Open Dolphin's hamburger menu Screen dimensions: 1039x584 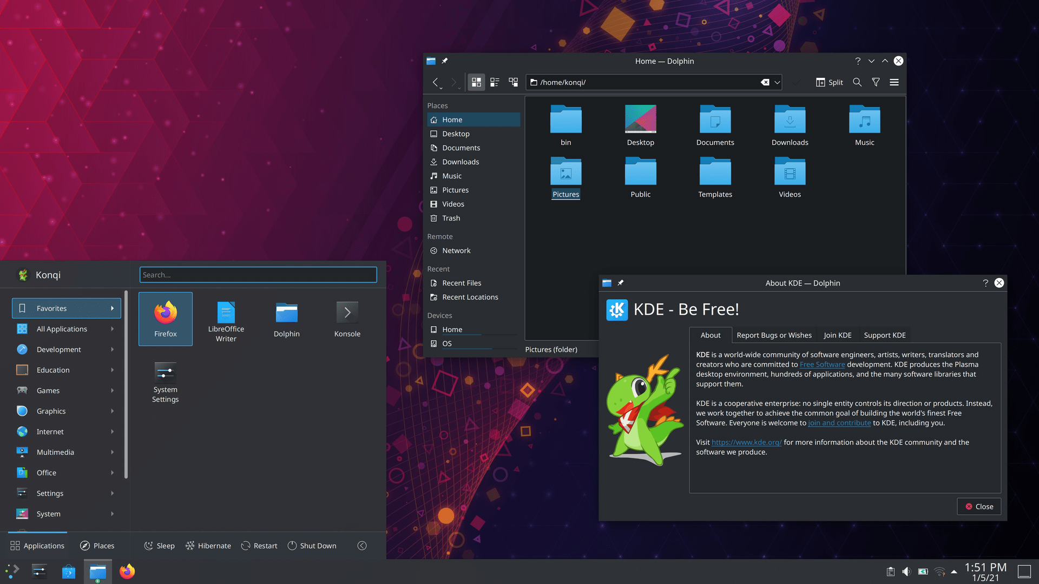[x=894, y=82]
